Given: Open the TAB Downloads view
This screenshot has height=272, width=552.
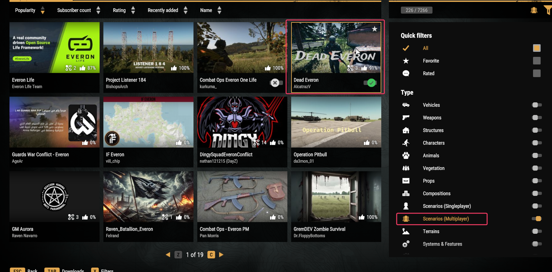Looking at the screenshot, I should (x=64, y=270).
